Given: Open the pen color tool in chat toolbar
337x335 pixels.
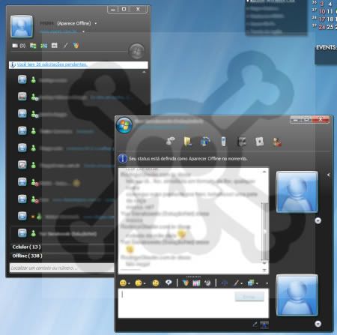Looking at the screenshot, I should coord(236,283).
